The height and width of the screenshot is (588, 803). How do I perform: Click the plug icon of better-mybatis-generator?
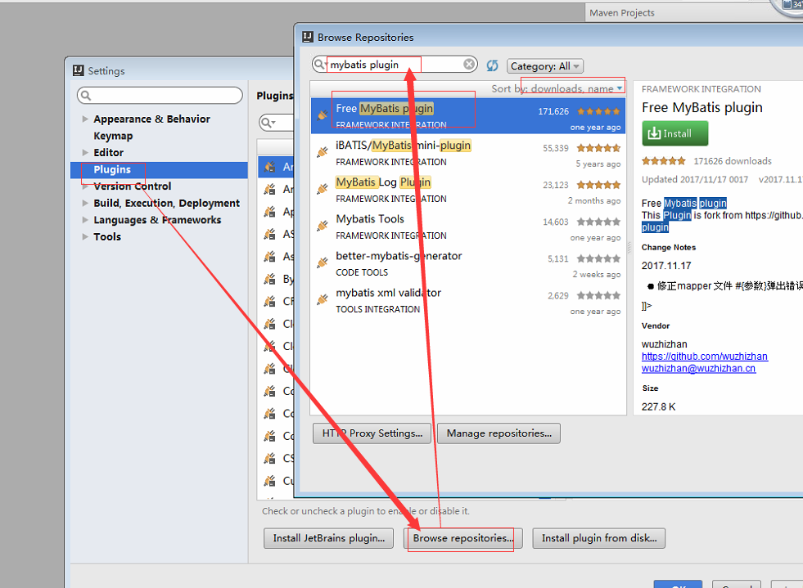point(323,263)
